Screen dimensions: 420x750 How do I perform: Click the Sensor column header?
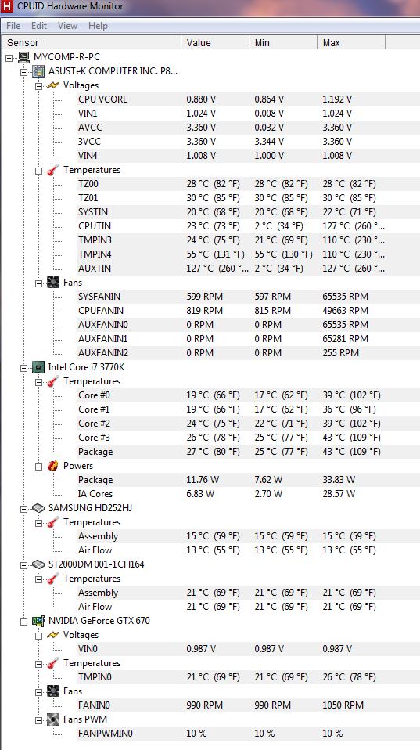[92, 42]
